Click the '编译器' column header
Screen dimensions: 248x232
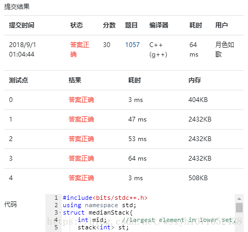click(x=159, y=25)
